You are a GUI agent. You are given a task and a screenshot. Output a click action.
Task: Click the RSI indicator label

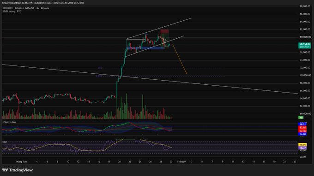pyautogui.click(x=5, y=142)
